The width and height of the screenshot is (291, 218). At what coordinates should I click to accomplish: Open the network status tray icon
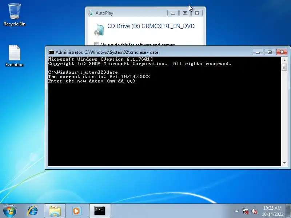(x=245, y=211)
